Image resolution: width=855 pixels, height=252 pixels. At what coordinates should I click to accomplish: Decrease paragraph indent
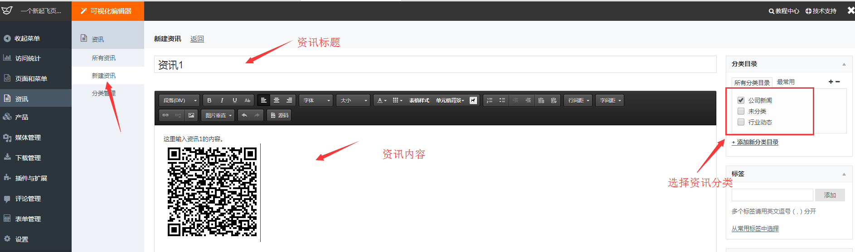(515, 100)
